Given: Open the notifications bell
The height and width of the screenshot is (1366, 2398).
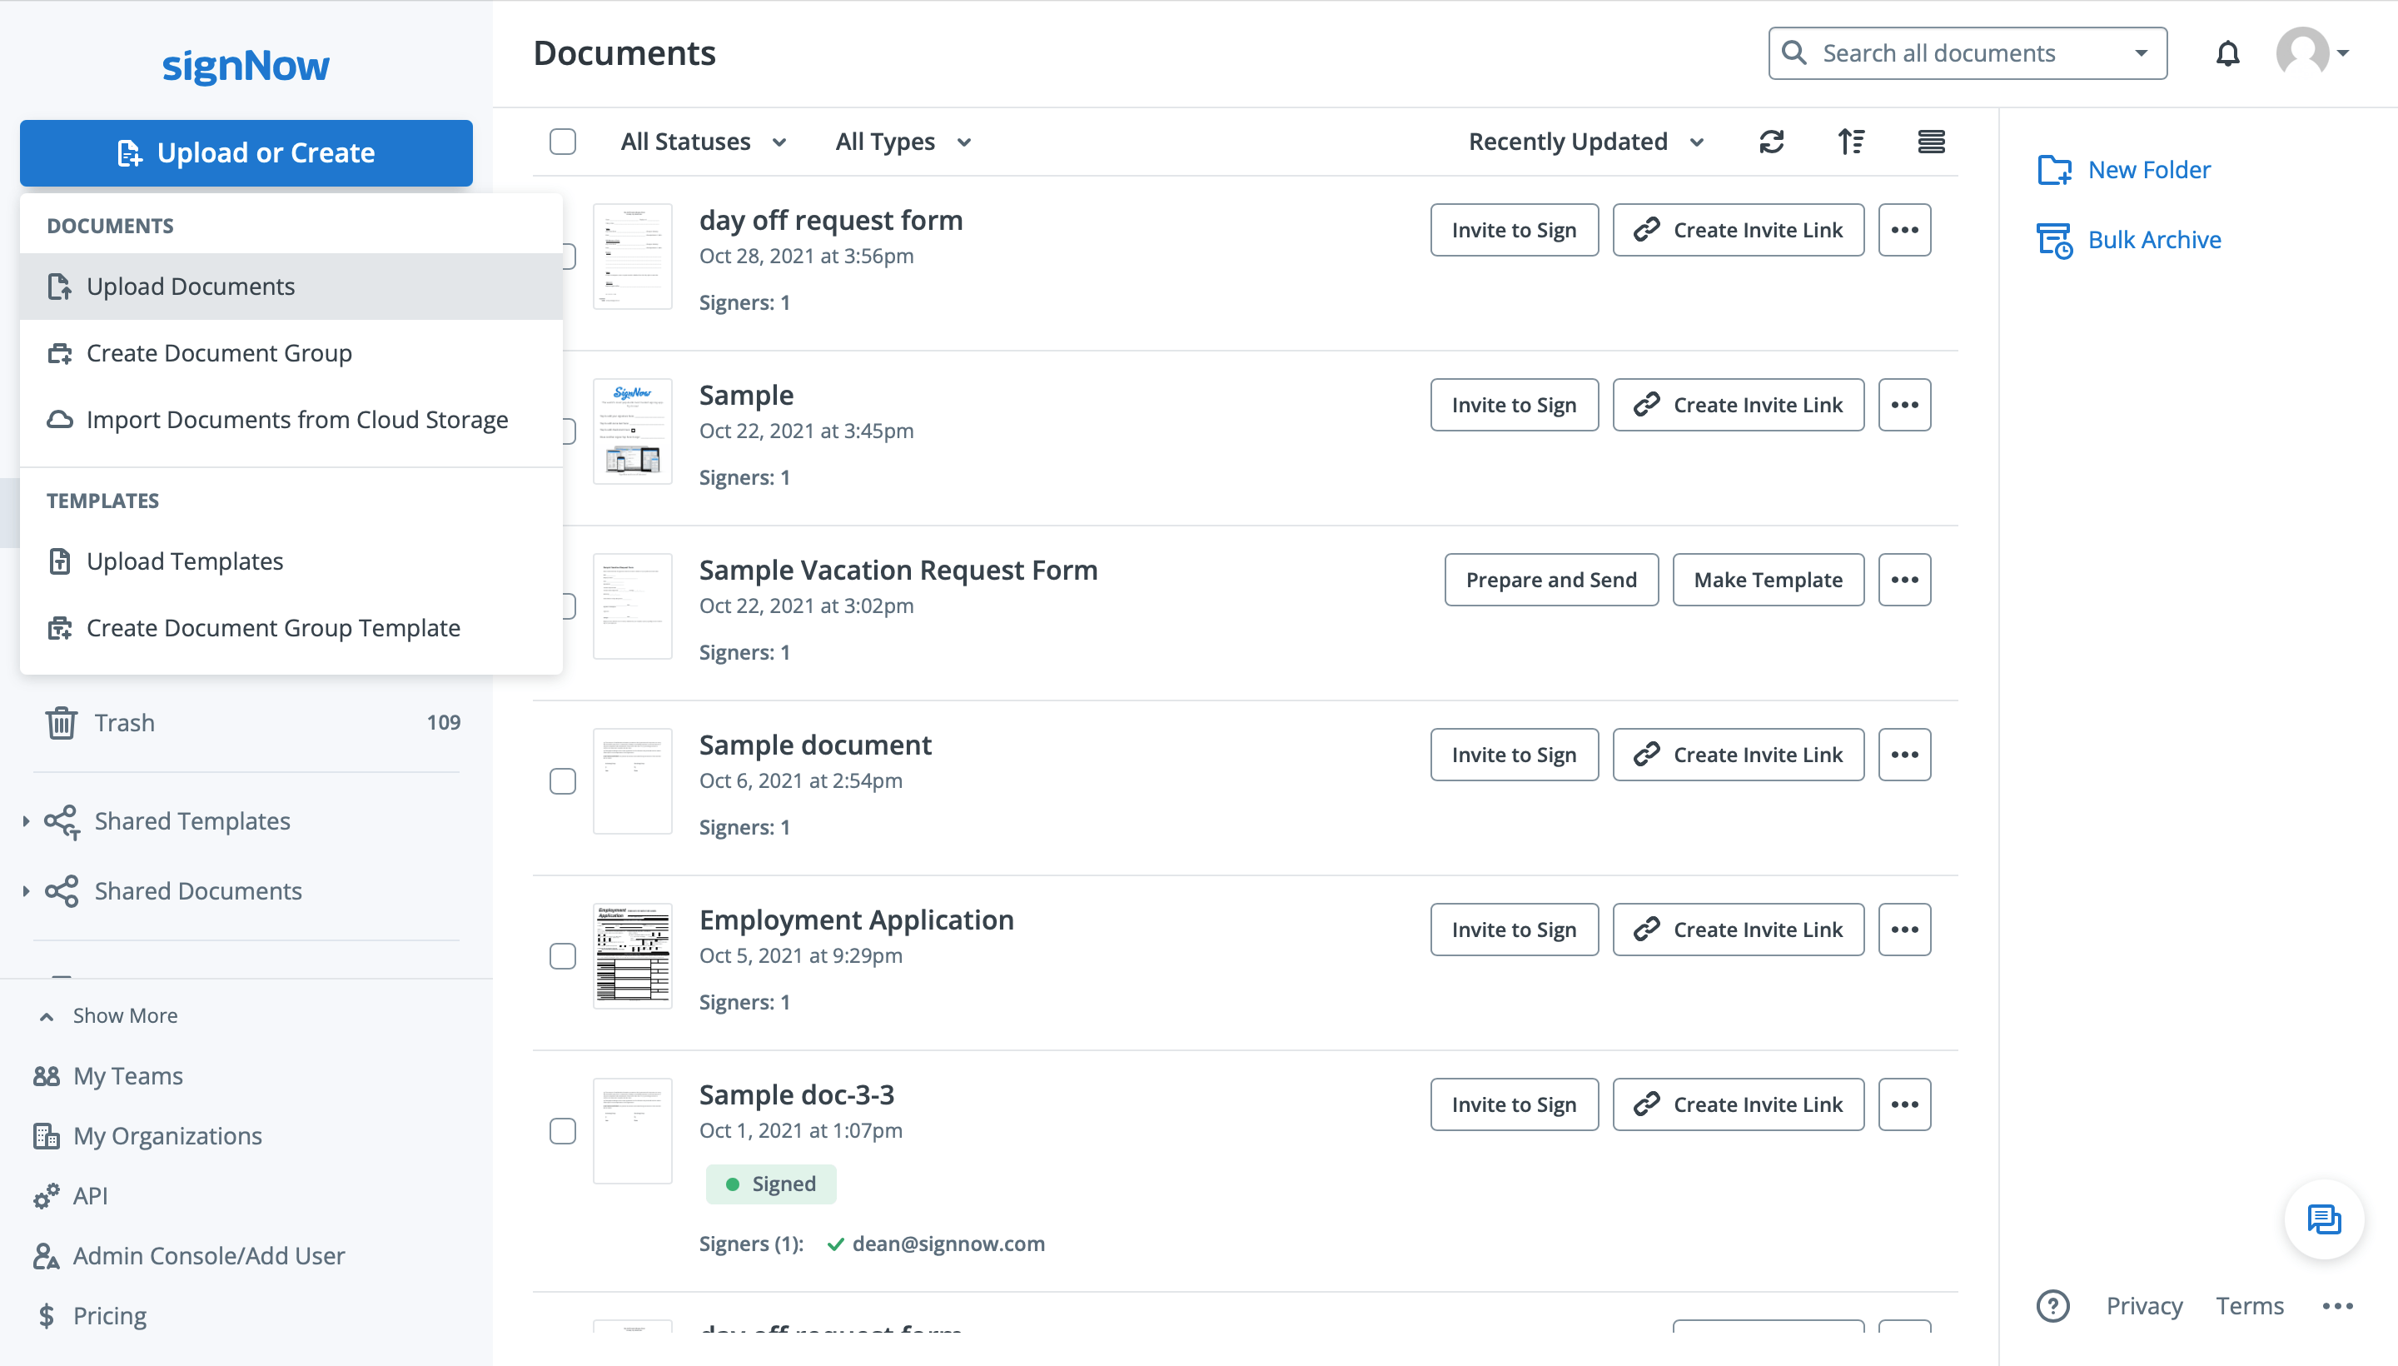Looking at the screenshot, I should (x=2227, y=53).
